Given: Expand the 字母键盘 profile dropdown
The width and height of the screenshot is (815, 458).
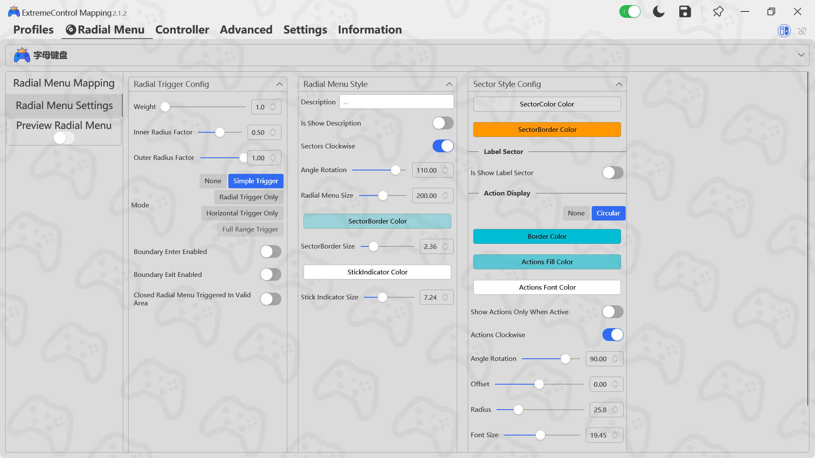Looking at the screenshot, I should [801, 55].
